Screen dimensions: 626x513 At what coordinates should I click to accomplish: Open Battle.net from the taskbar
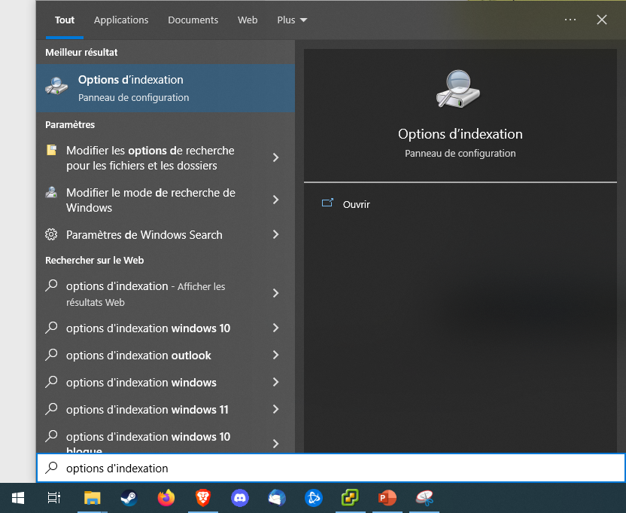point(314,498)
